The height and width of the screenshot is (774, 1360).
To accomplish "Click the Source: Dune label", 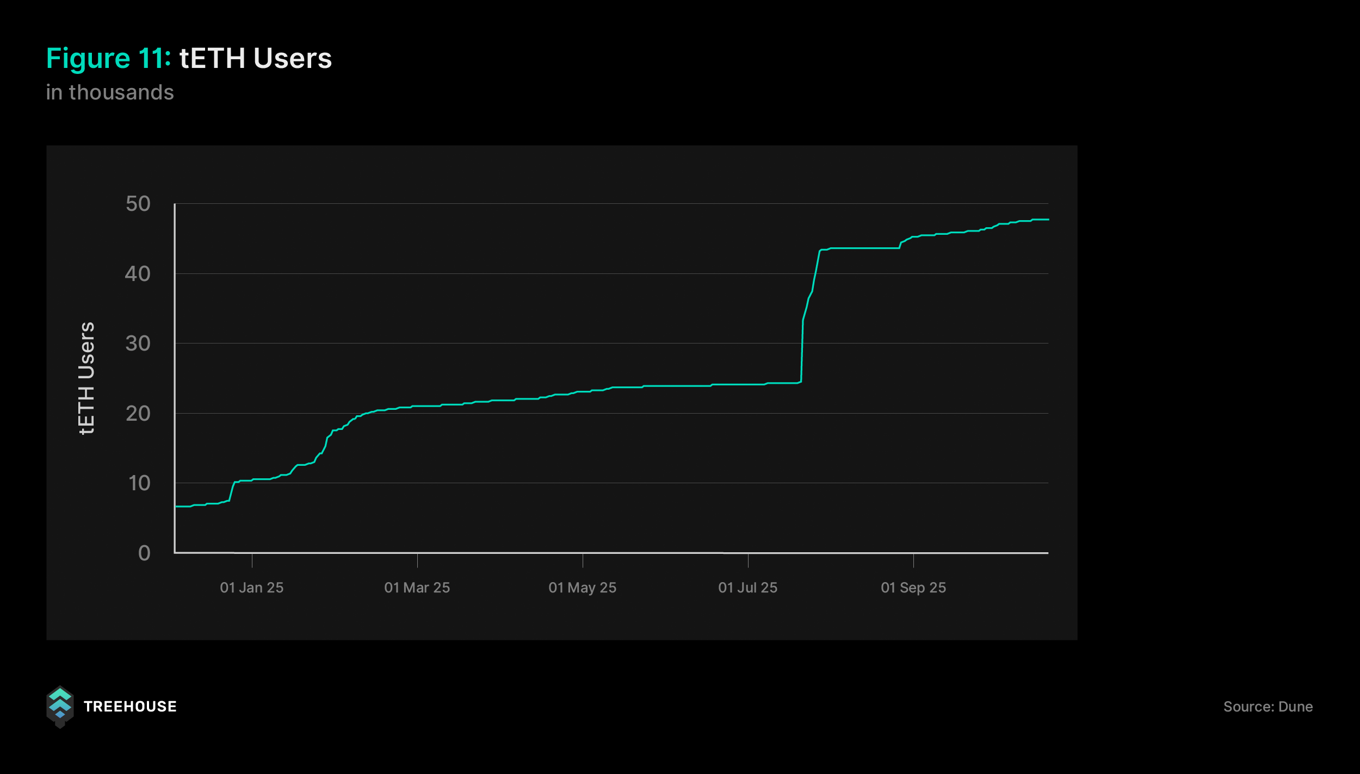I will (1268, 707).
